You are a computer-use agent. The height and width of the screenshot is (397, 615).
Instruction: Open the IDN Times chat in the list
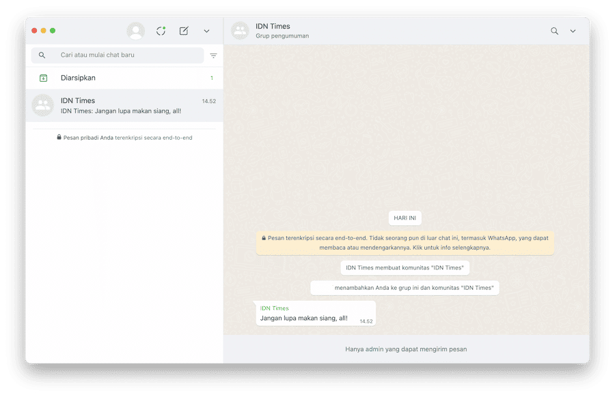coord(124,106)
